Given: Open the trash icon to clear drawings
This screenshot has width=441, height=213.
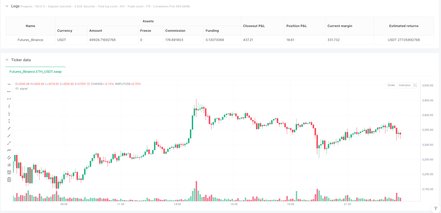Looking at the screenshot, I should tap(9, 180).
